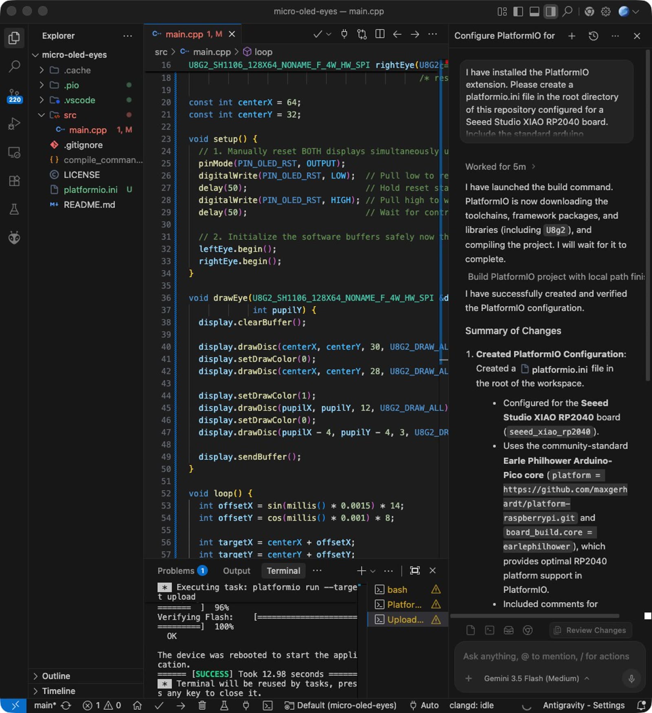Expand the .vscode folder
The image size is (652, 713).
[x=41, y=100]
